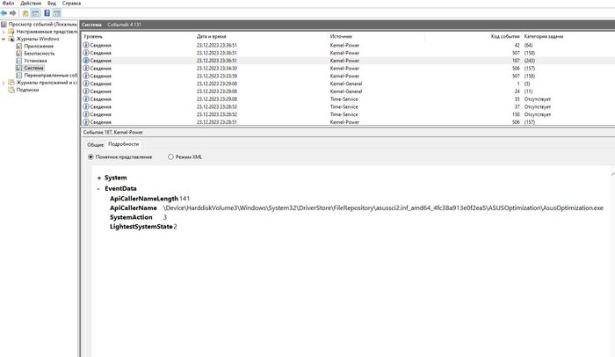Toggle the action pane toolbar icon

click(x=57, y=13)
